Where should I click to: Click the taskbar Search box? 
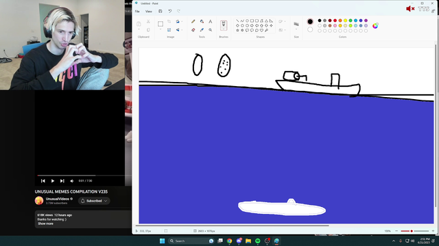191,241
